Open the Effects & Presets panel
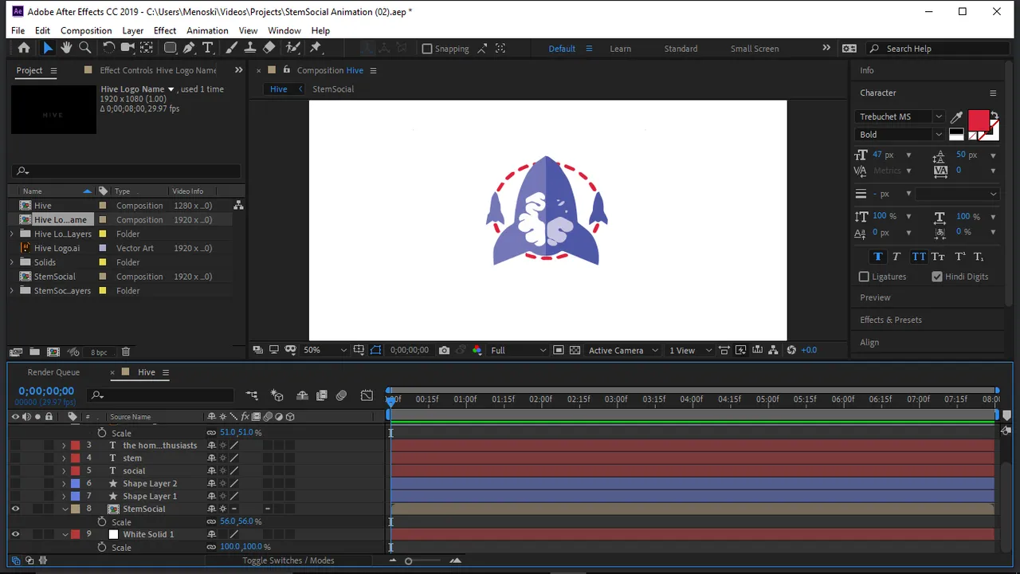Image resolution: width=1020 pixels, height=574 pixels. coord(891,320)
